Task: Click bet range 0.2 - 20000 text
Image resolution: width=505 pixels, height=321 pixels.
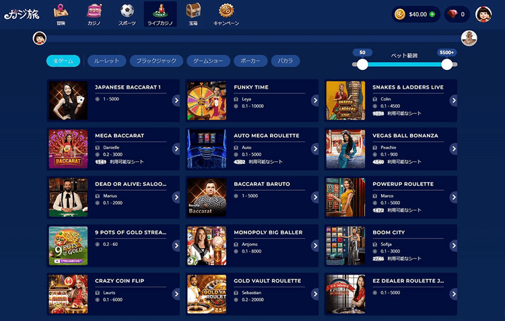Action: pyautogui.click(x=252, y=300)
